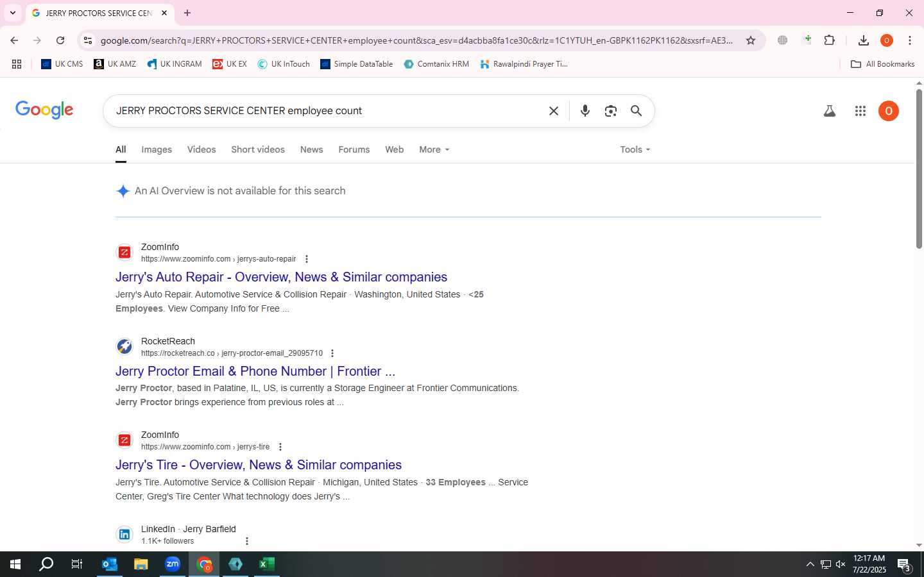Screen dimensions: 924x577
Task: Click the address bar URL
Action: pyautogui.click(x=417, y=40)
